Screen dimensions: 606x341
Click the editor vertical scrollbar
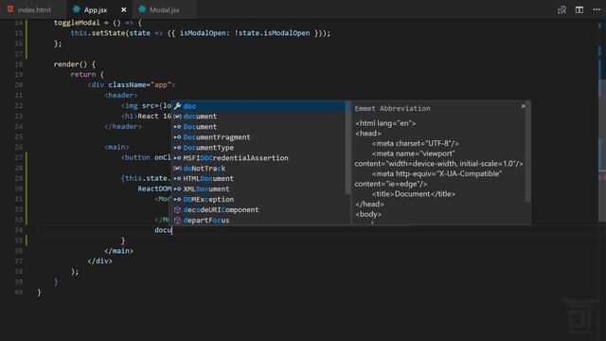tap(602, 151)
